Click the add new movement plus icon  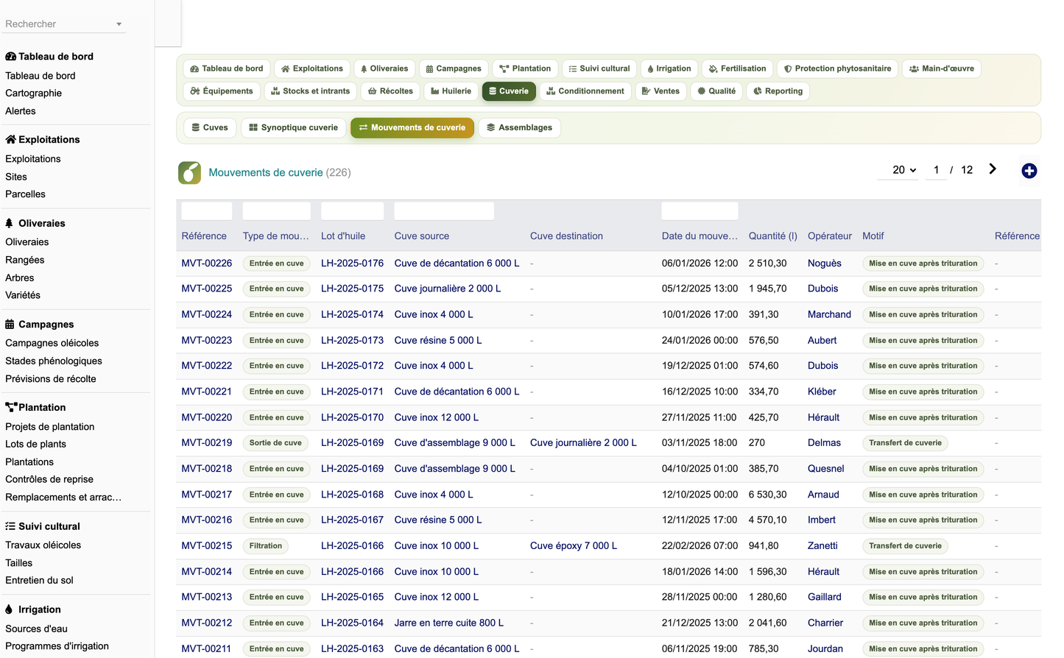tap(1029, 171)
